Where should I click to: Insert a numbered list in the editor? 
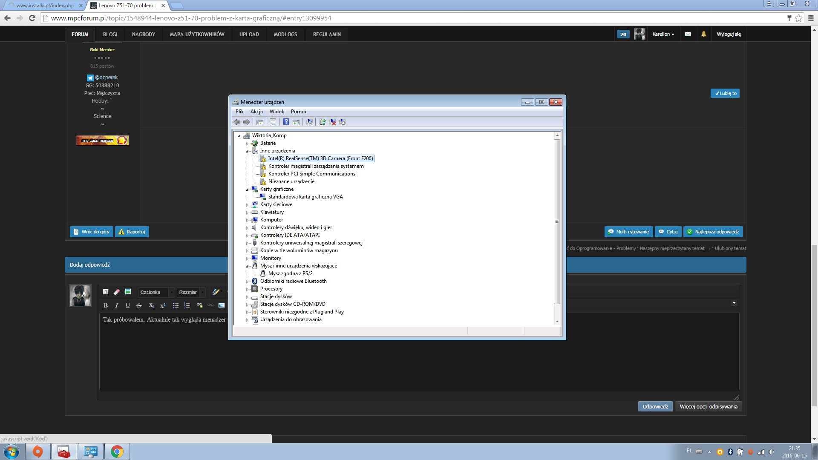click(x=187, y=305)
